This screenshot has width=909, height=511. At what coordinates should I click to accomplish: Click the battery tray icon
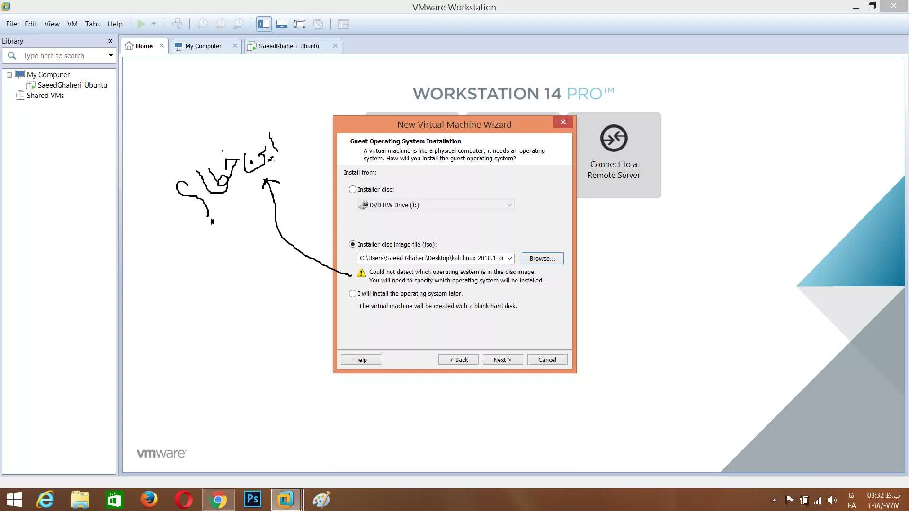tap(804, 500)
